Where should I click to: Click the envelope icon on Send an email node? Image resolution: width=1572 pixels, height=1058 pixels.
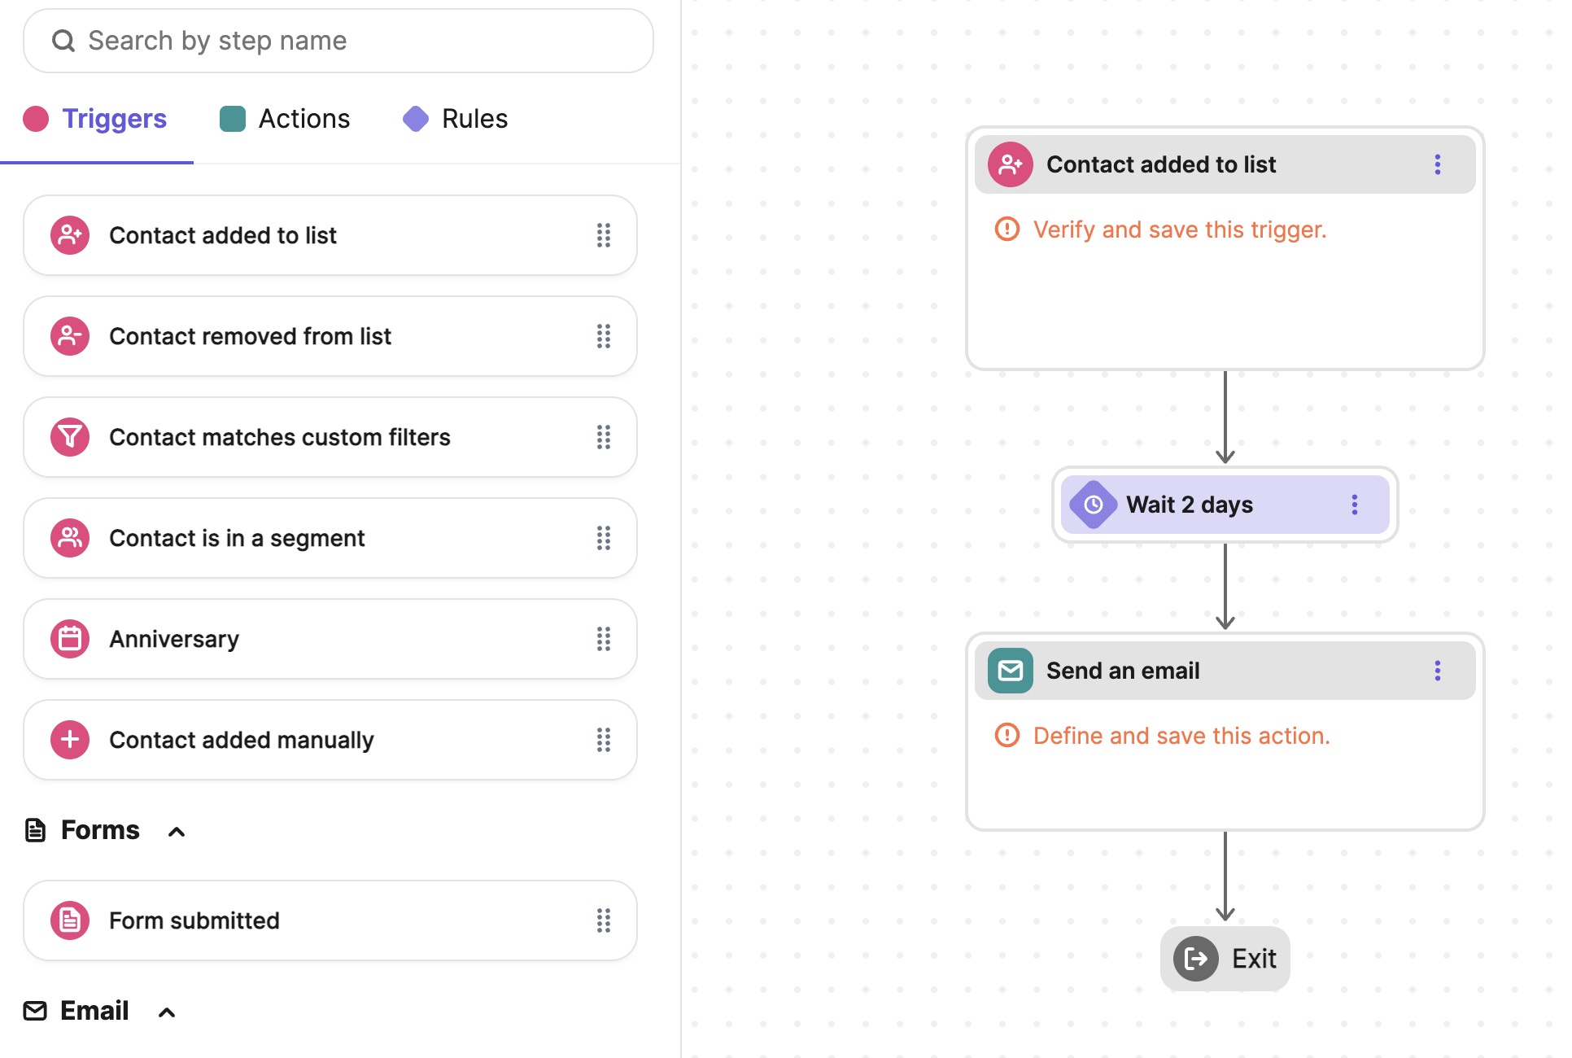point(1009,671)
